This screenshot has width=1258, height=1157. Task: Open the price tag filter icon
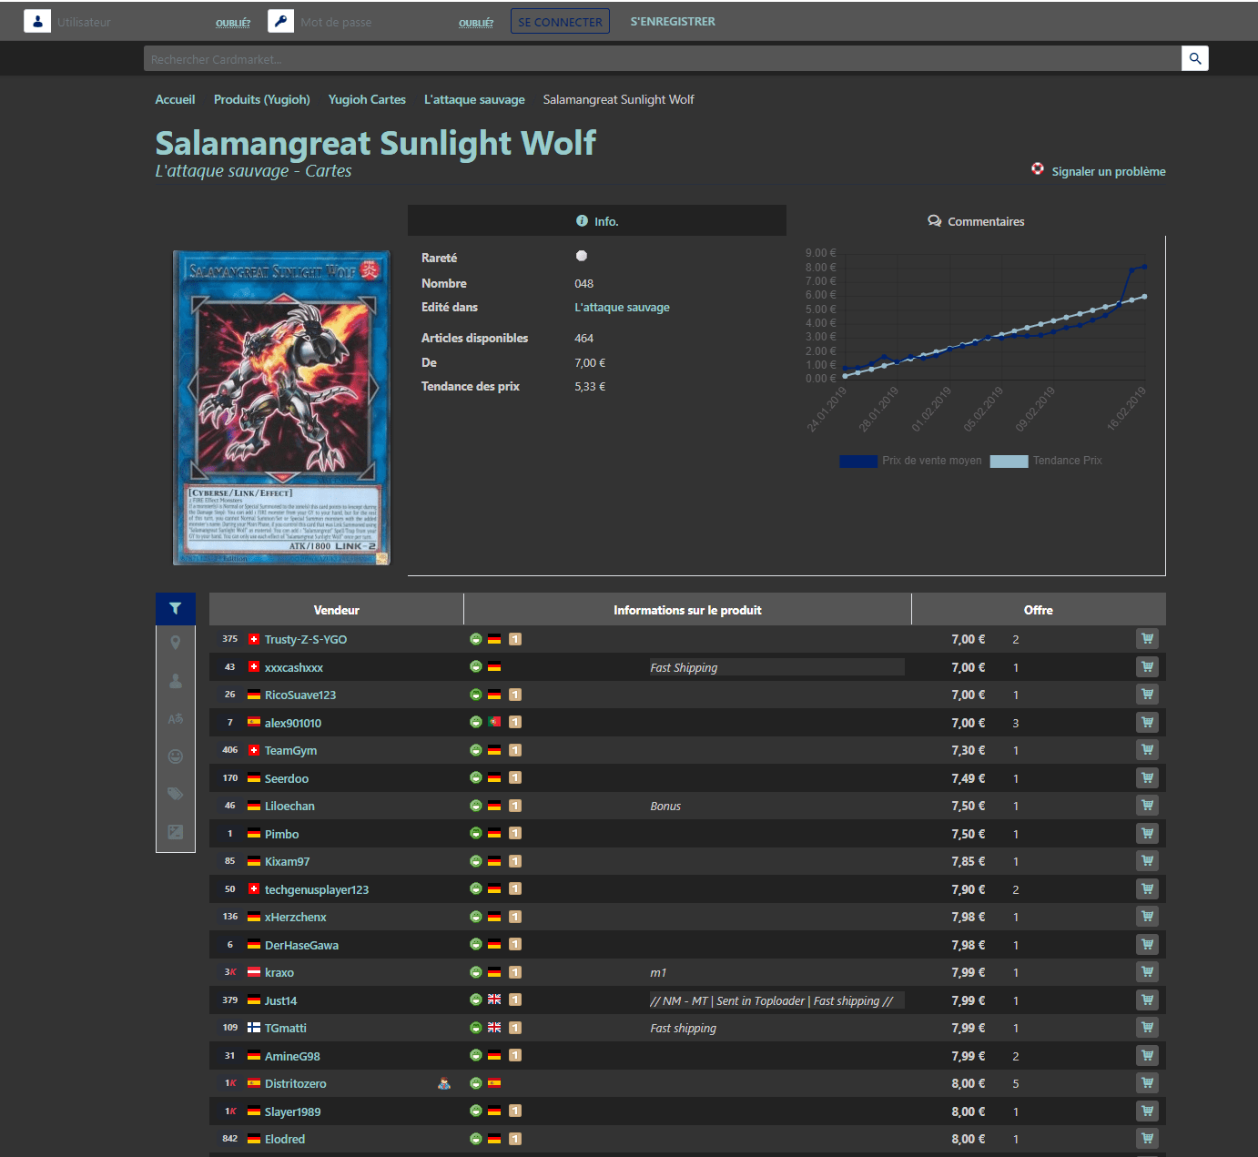click(175, 794)
